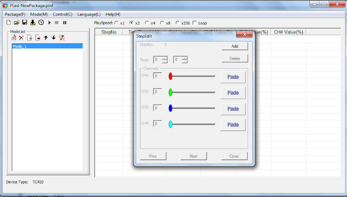
Task: Click the CH1 value input field
Action: pyautogui.click(x=157, y=76)
